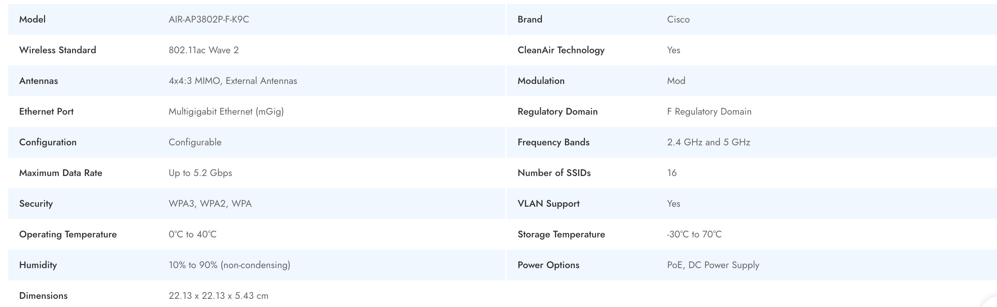The width and height of the screenshot is (997, 307).
Task: Click the PoE, DC Power Supply value
Action: (x=713, y=265)
